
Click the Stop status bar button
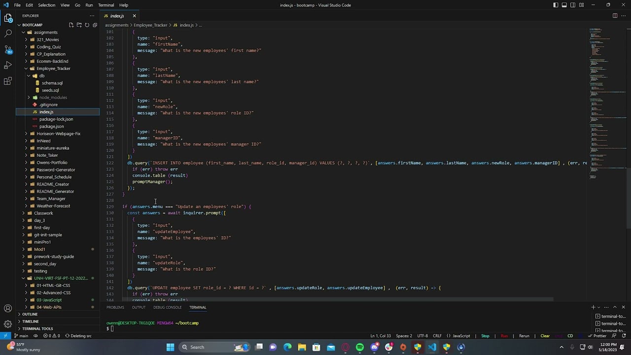coord(485,336)
